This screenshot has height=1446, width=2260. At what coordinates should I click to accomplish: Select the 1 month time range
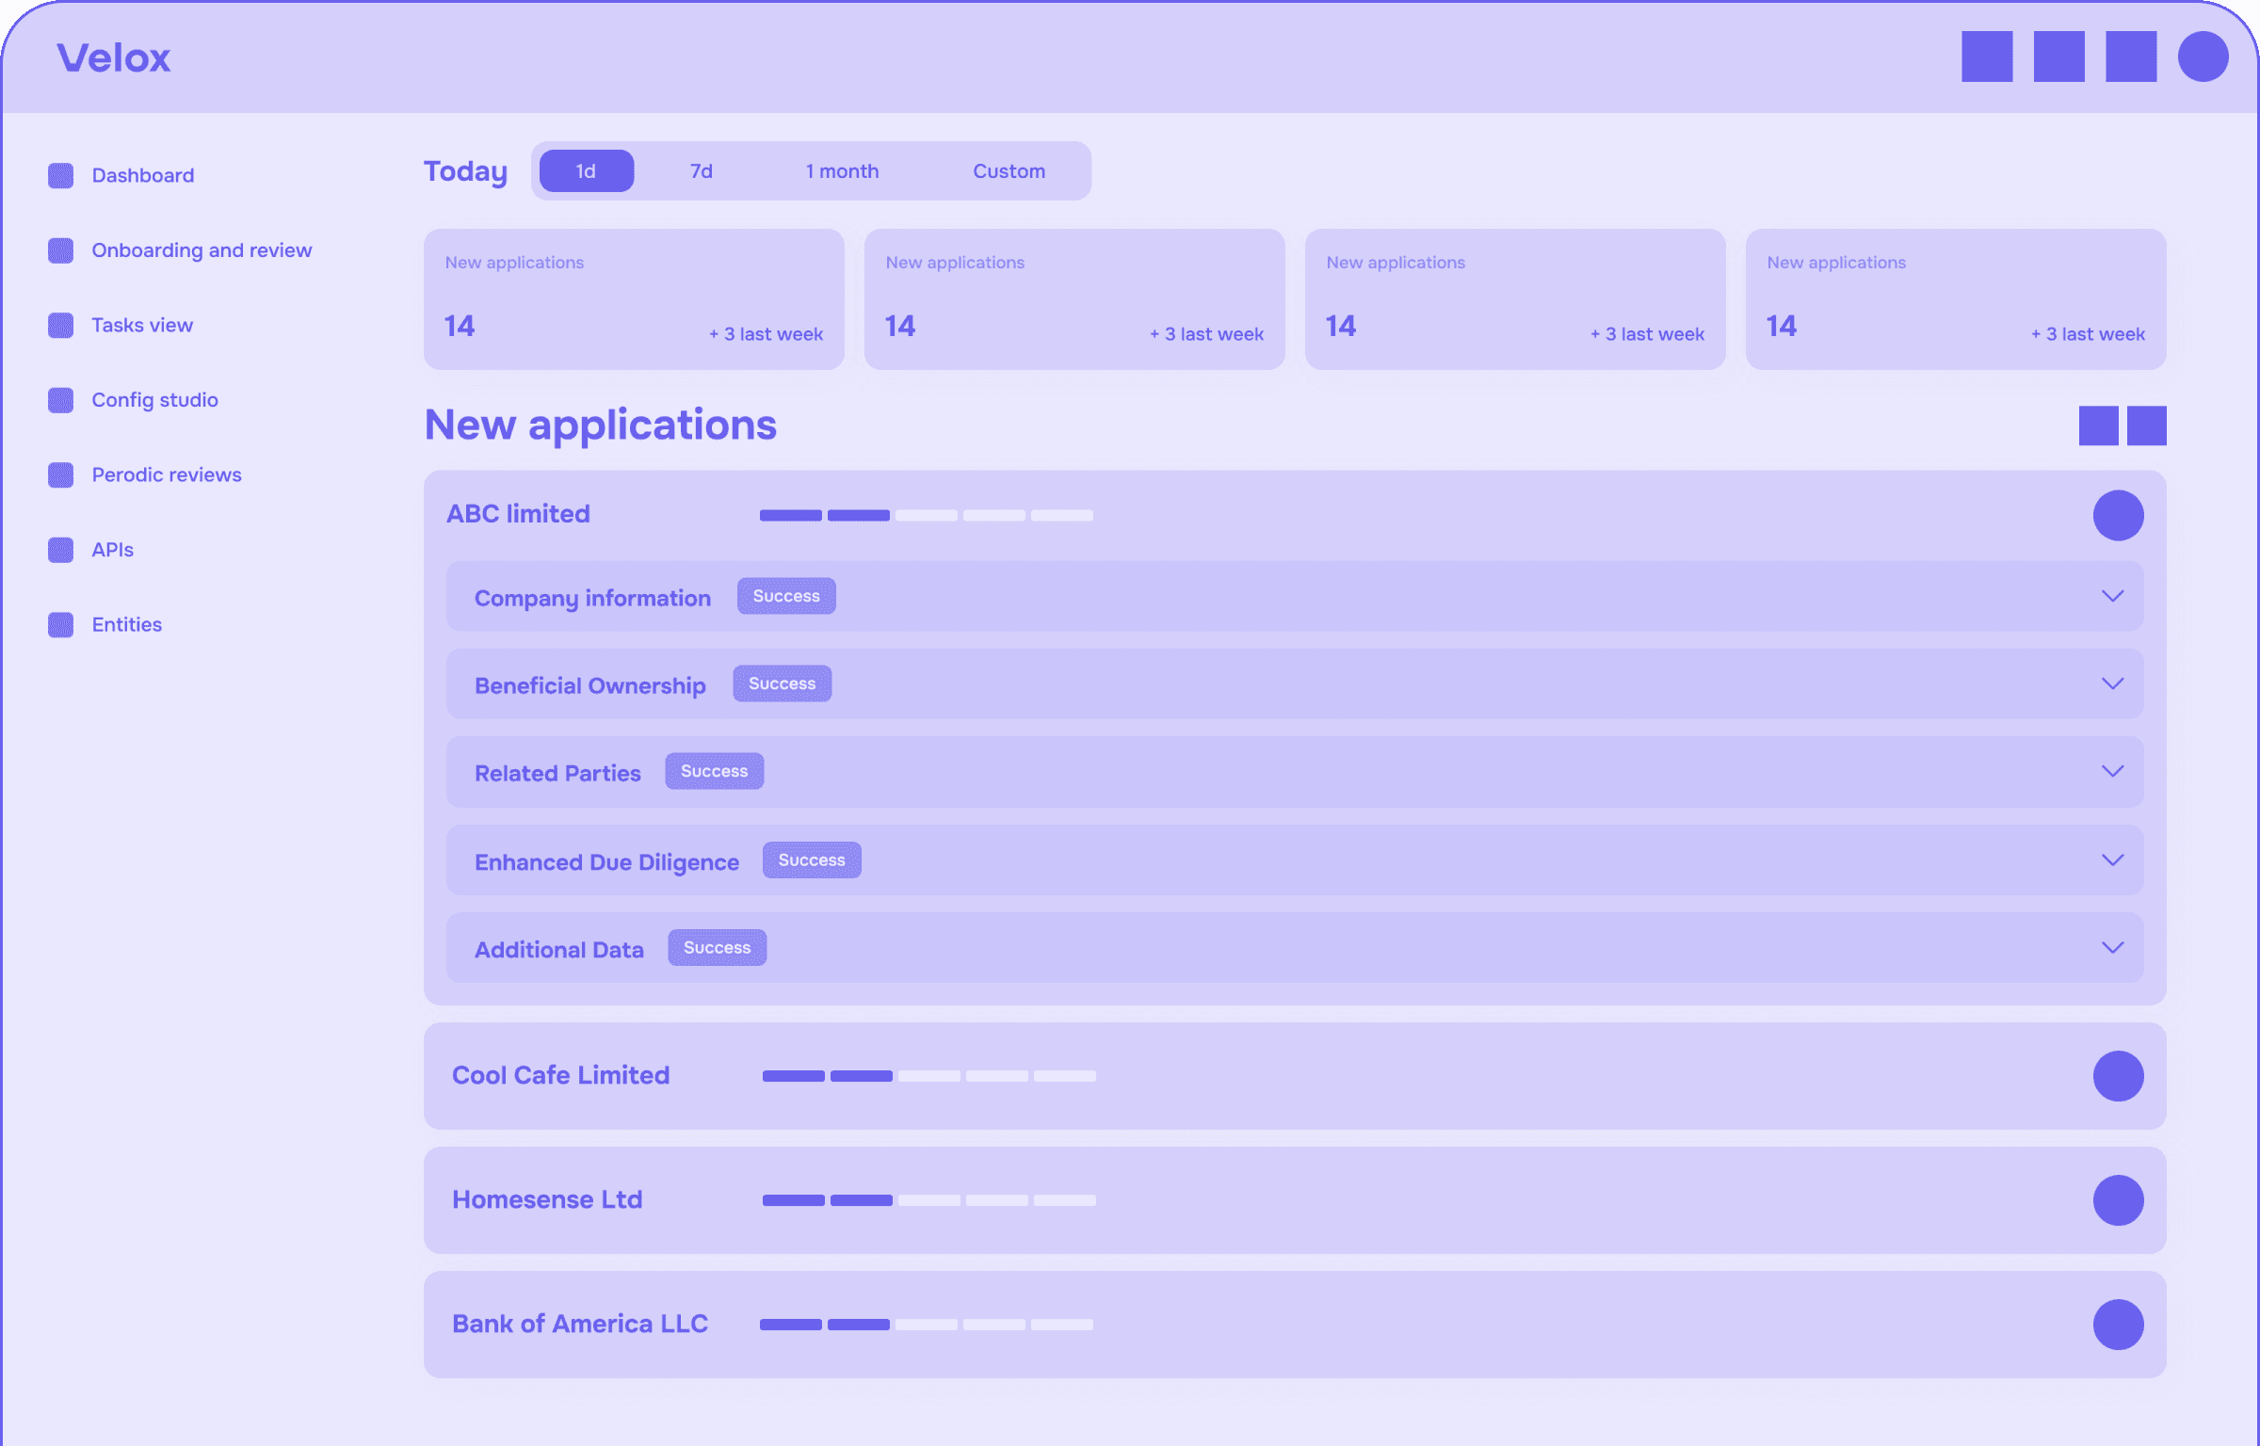pos(842,171)
